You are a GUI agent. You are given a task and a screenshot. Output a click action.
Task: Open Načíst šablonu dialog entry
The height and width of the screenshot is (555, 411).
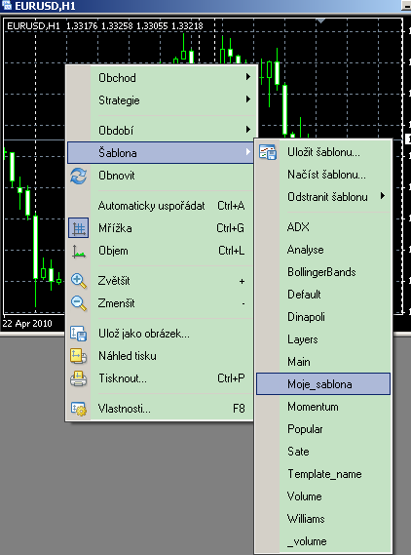(x=323, y=175)
